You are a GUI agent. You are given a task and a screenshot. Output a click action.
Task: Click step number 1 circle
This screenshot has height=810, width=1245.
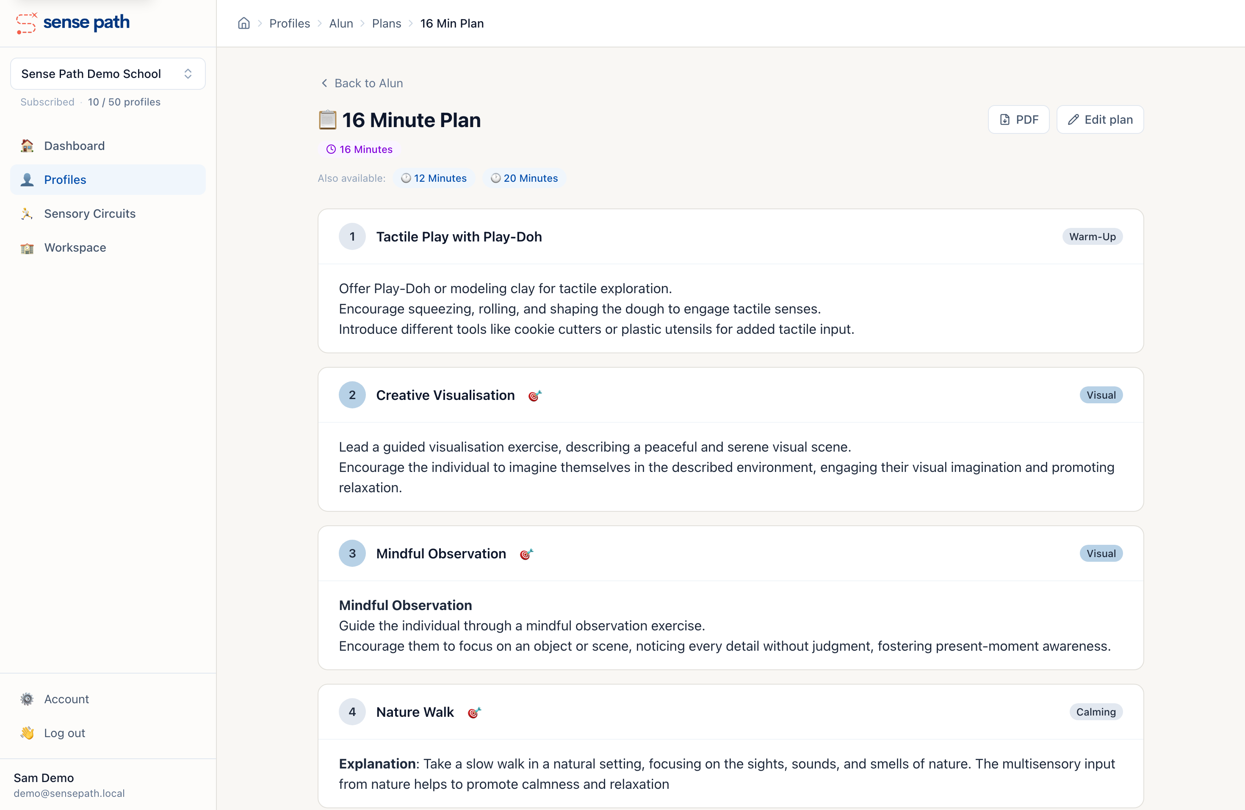[x=352, y=237]
